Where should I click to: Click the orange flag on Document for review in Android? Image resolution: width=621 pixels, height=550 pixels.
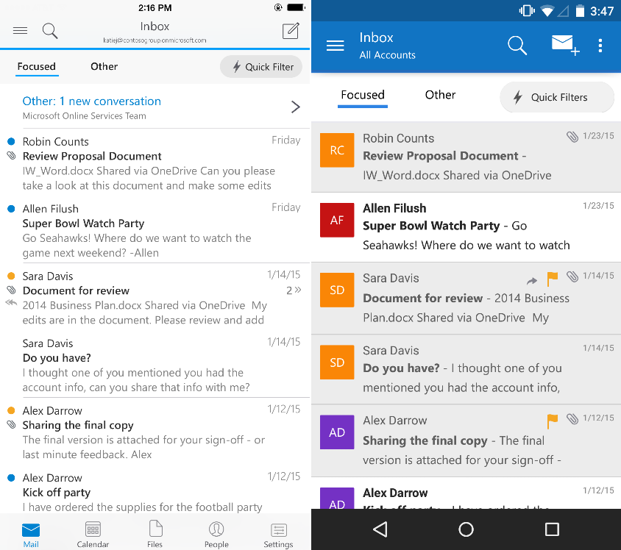point(553,278)
